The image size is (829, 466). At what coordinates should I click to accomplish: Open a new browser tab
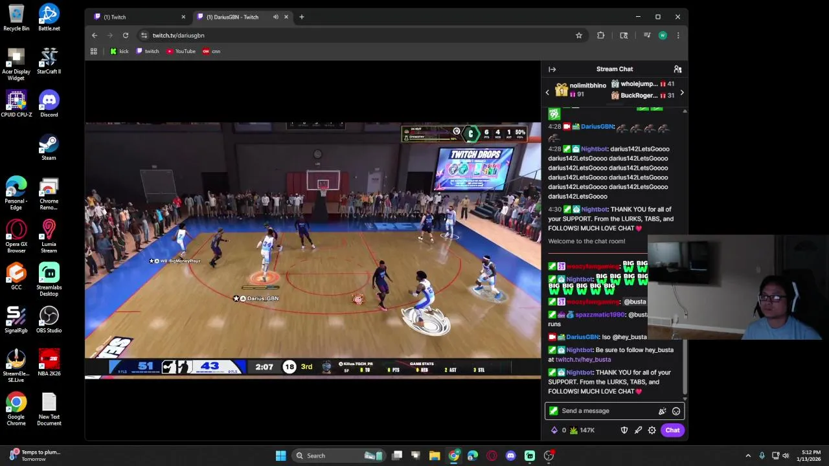point(301,17)
